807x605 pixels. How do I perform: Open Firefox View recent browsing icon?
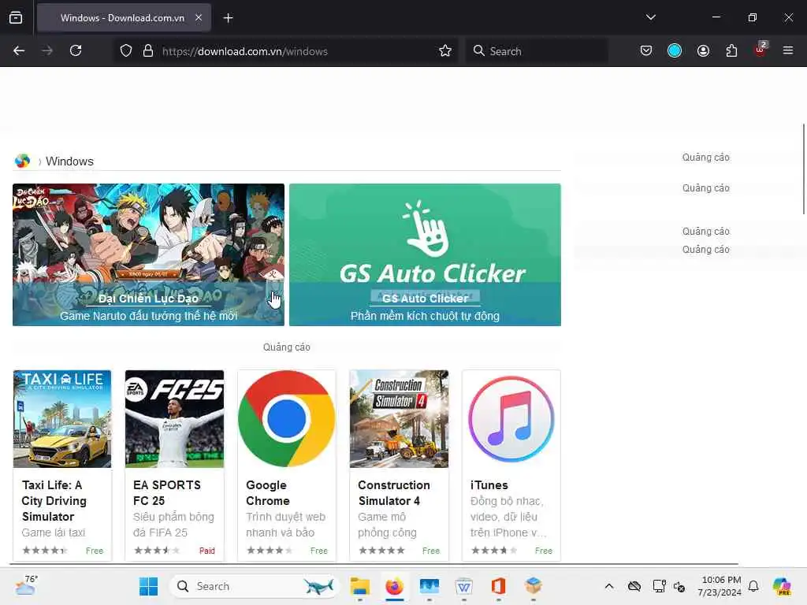[16, 17]
